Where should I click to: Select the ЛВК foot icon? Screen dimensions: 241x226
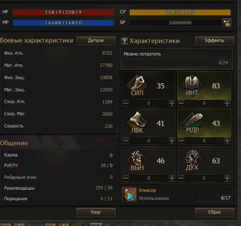click(x=137, y=122)
